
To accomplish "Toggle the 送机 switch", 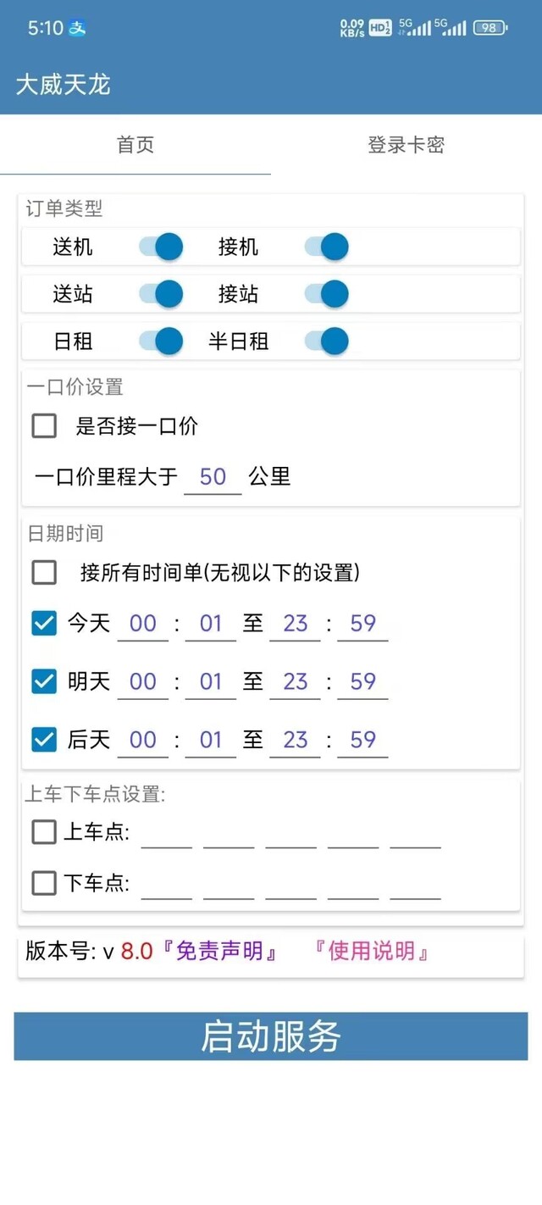I will point(161,247).
